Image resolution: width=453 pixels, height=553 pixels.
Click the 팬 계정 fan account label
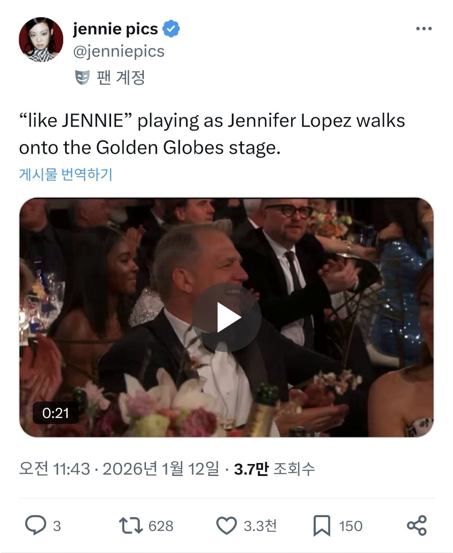[x=121, y=77]
